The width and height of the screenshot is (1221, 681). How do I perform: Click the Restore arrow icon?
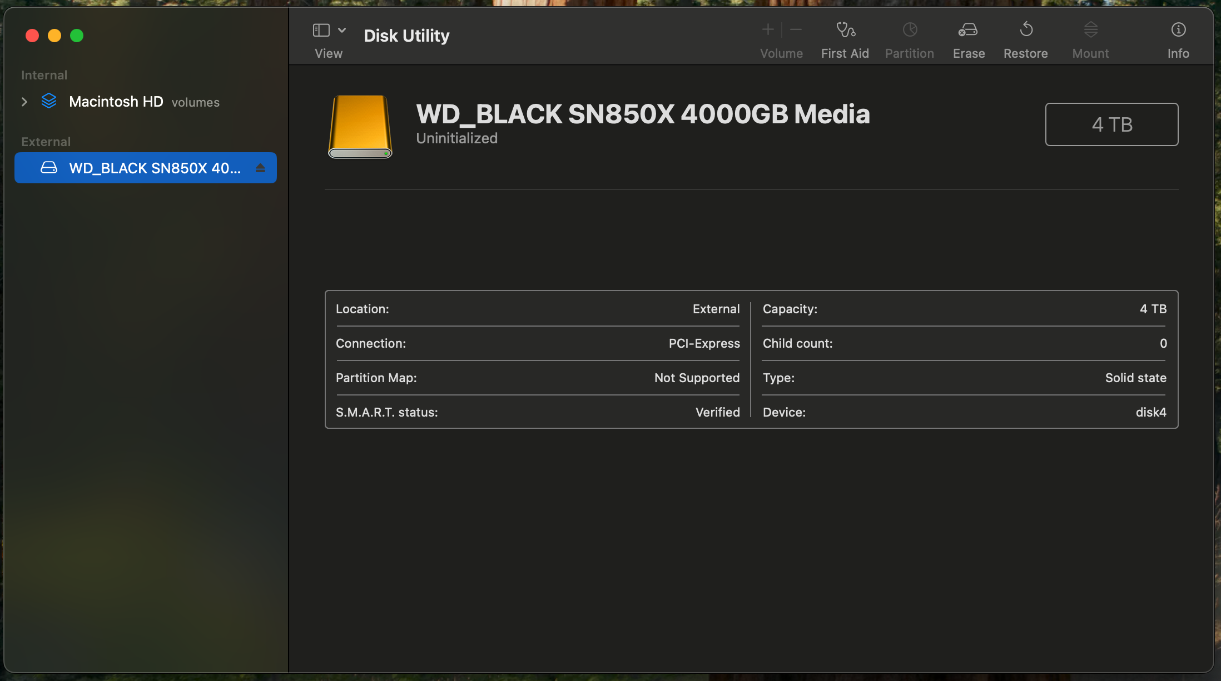(1026, 30)
